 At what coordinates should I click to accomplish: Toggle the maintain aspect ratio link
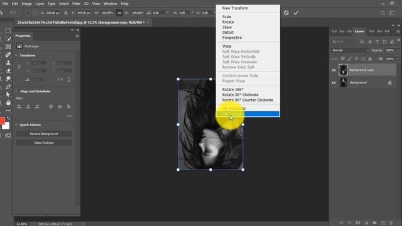click(119, 13)
